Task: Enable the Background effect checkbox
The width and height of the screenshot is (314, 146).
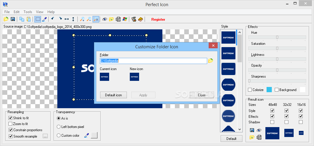Action: click(276, 90)
